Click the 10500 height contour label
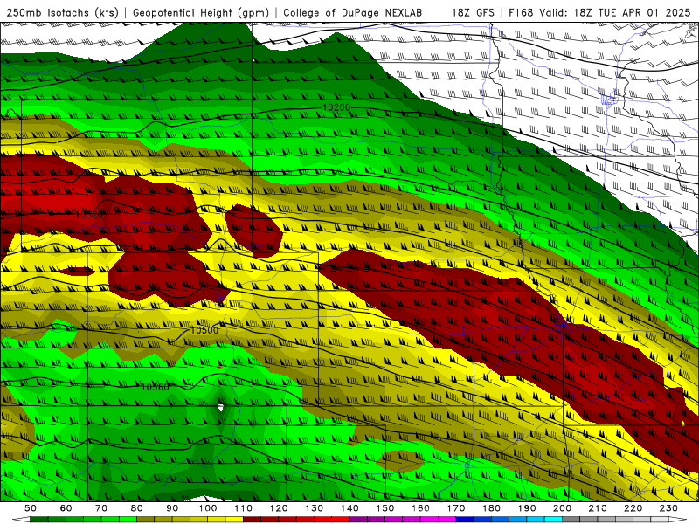This screenshot has width=699, height=524. (x=204, y=330)
